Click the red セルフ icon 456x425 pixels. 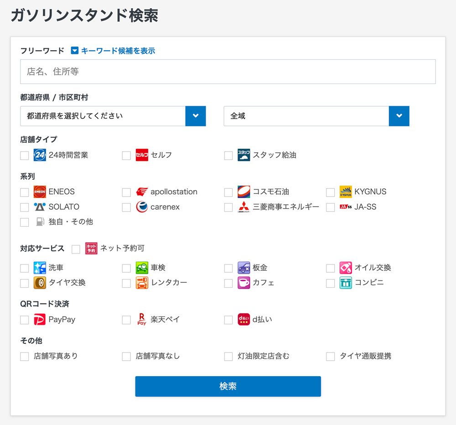[142, 155]
